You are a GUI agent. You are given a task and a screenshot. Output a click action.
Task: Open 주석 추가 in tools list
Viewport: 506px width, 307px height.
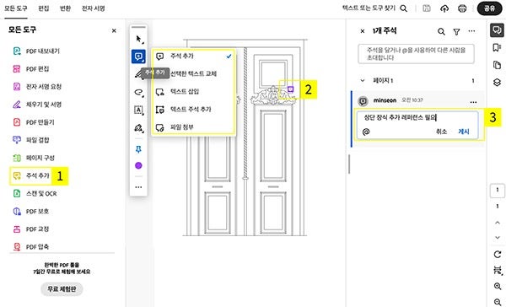coord(31,175)
